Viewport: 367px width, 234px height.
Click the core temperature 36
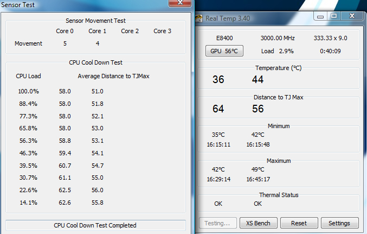point(218,79)
